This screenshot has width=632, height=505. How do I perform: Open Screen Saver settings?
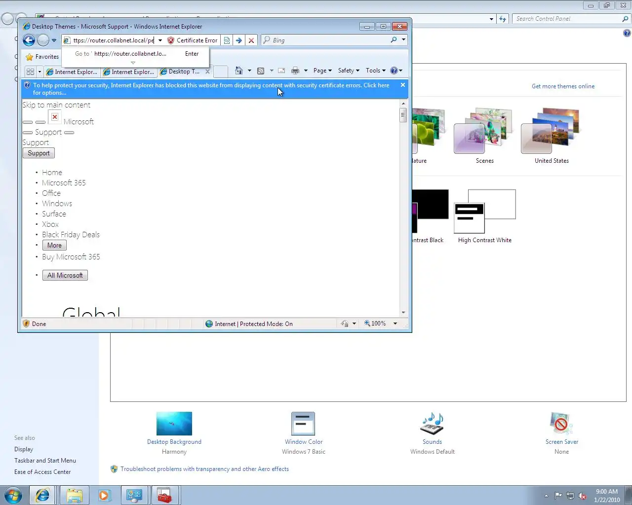point(561,433)
